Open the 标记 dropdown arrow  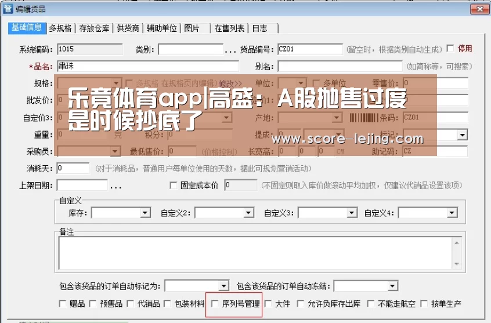462,135
